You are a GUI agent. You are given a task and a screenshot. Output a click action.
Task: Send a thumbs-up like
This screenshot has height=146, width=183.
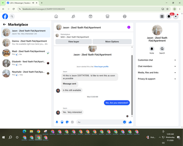point(130,122)
